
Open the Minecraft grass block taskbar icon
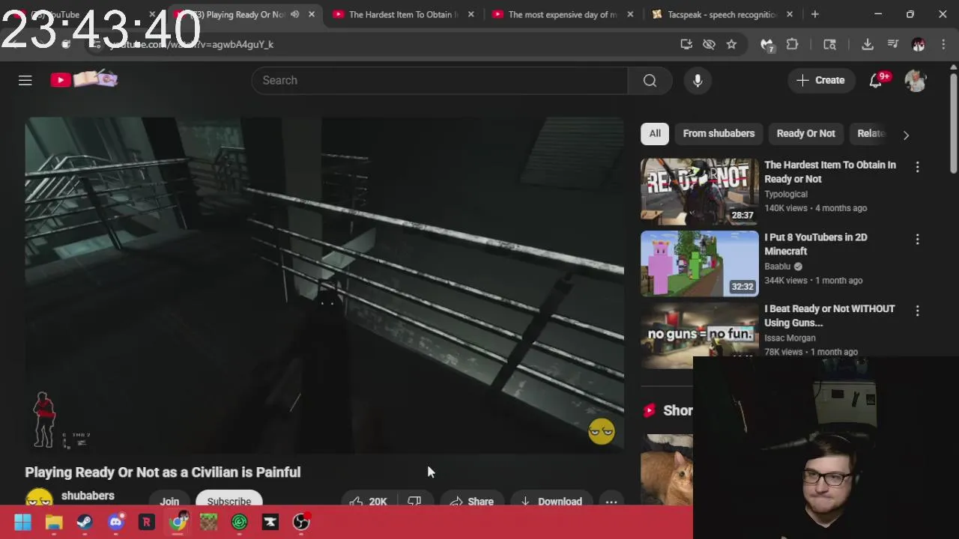pos(208,523)
